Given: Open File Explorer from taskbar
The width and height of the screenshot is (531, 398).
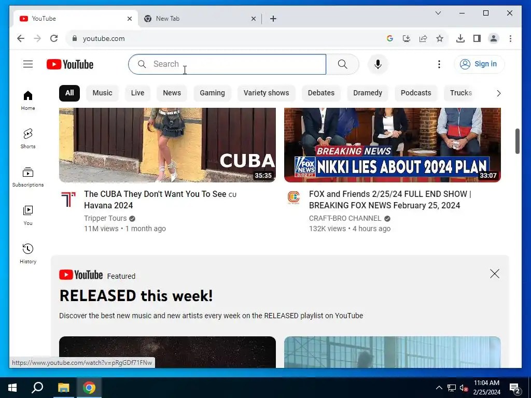Looking at the screenshot, I should click(x=63, y=388).
